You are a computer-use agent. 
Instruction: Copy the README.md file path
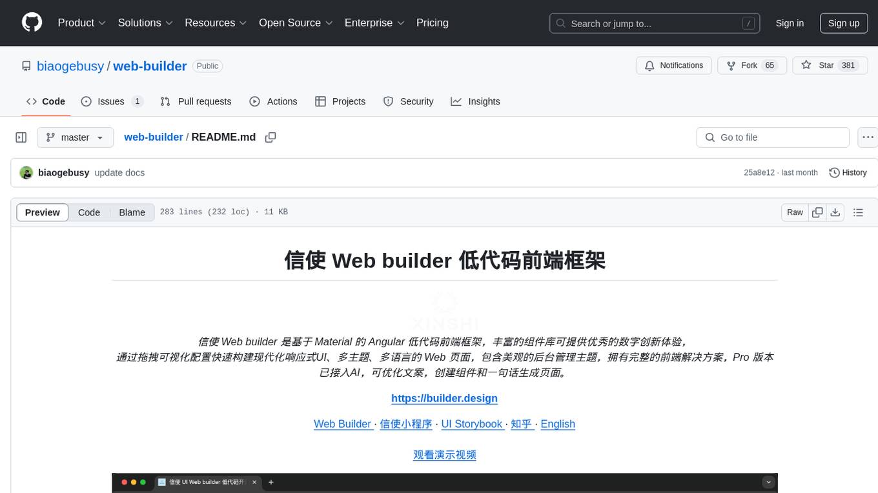[271, 137]
